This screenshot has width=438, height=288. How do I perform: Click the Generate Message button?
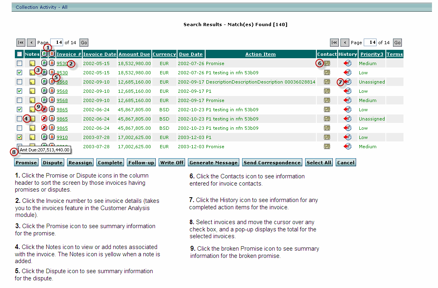tap(214, 162)
